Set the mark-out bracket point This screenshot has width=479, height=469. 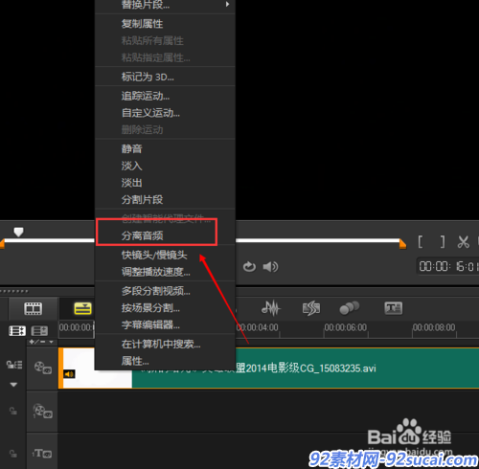point(443,242)
